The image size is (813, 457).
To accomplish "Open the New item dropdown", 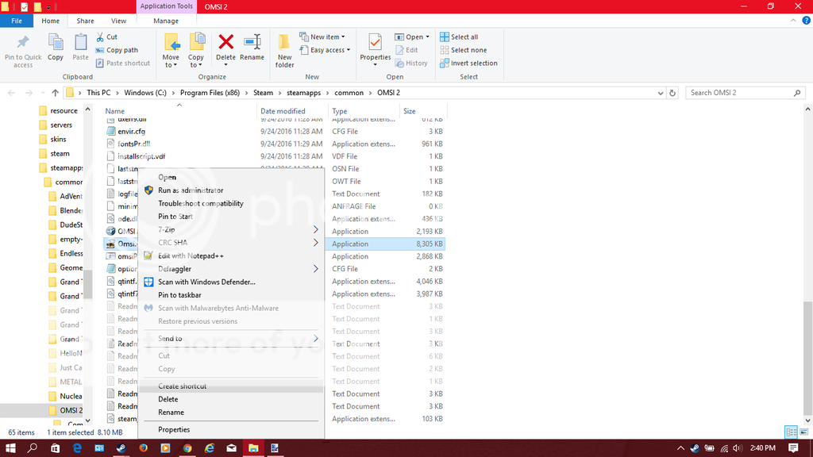I will point(325,37).
